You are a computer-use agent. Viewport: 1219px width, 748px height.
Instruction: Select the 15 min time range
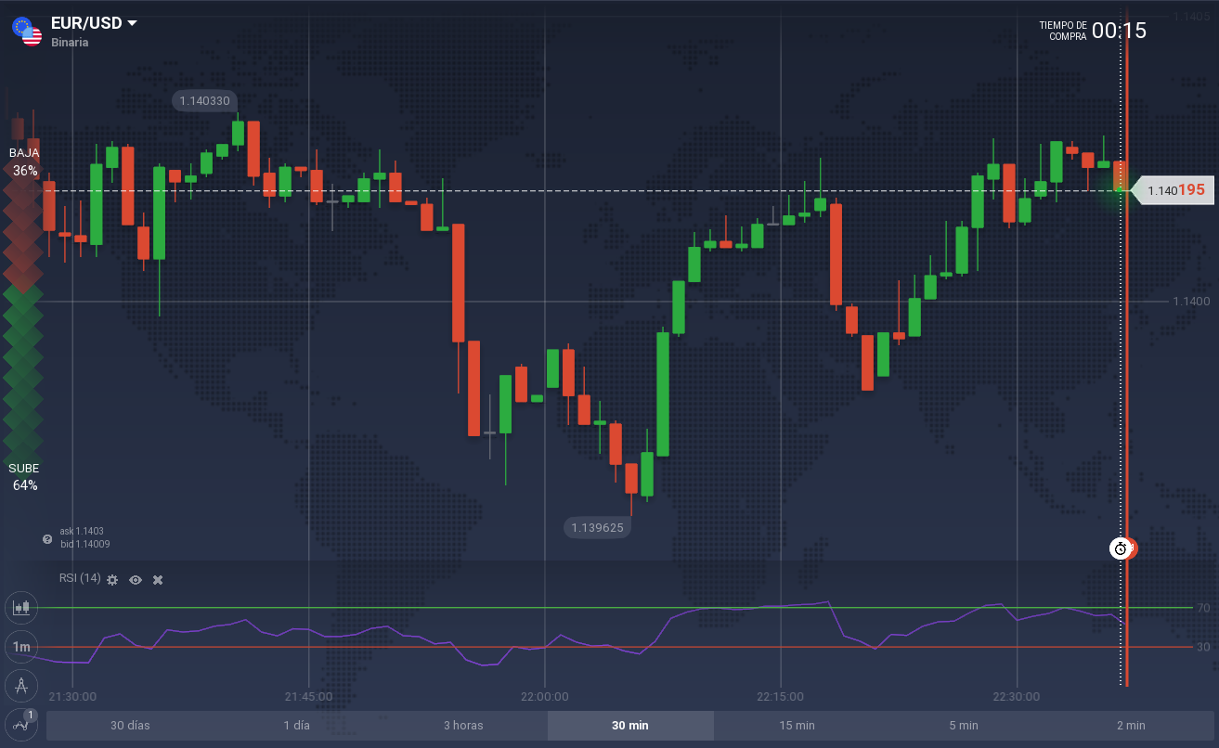798,726
